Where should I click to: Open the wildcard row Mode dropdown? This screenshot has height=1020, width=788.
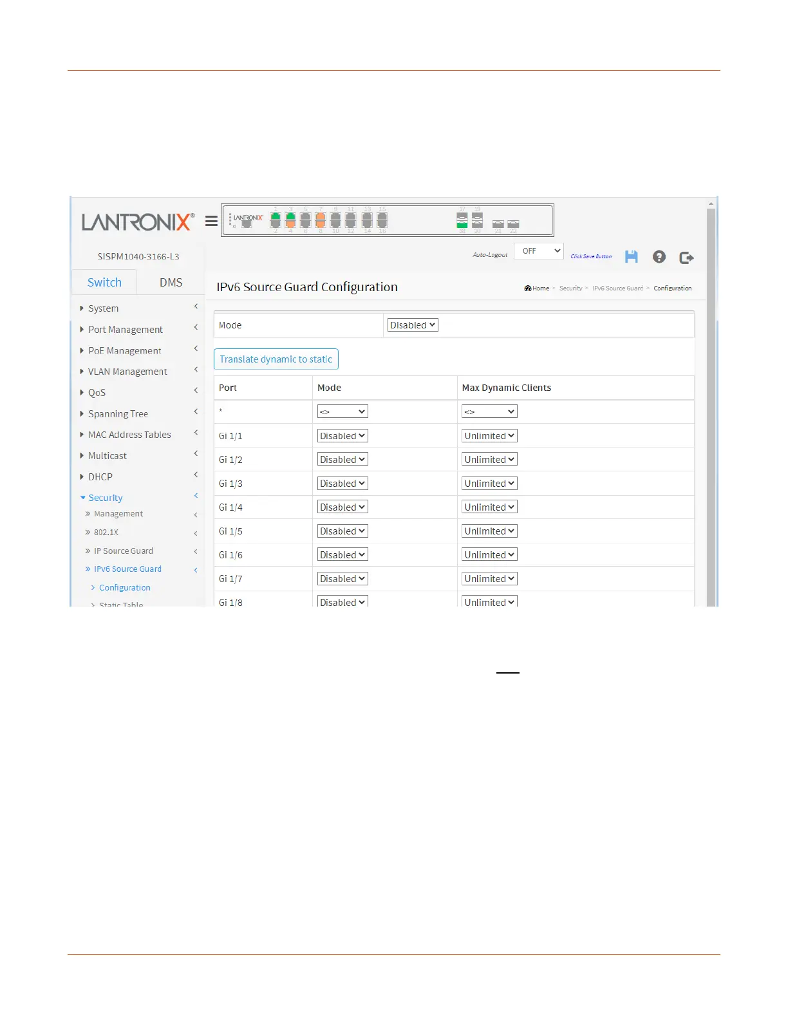tap(342, 411)
